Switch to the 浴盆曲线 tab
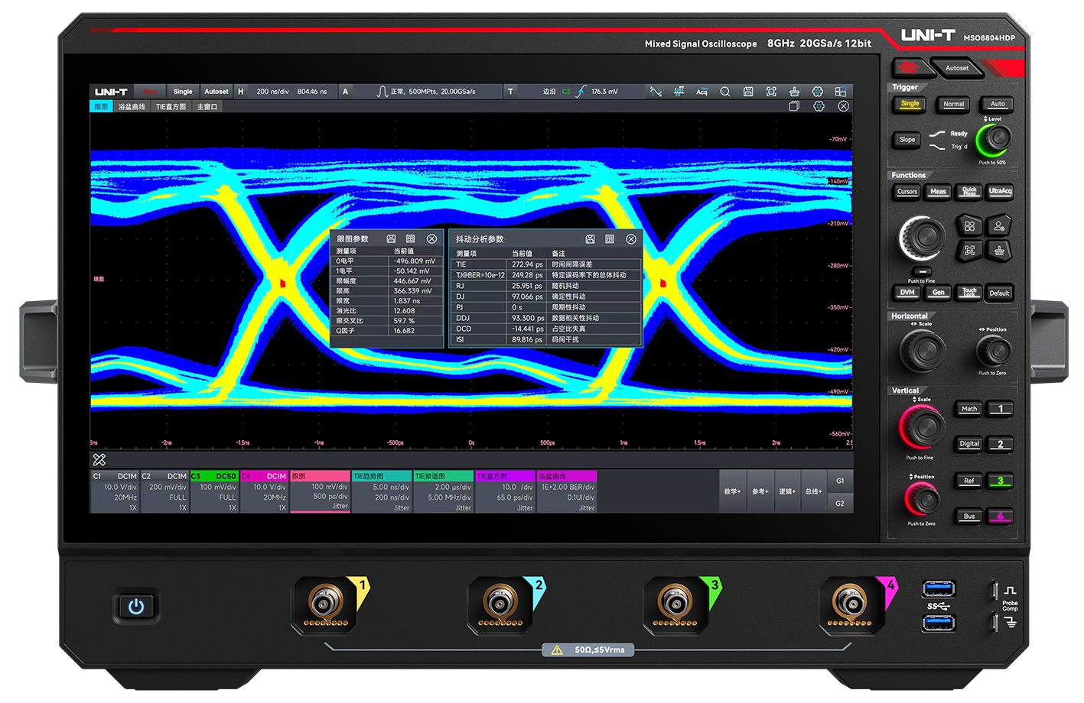 point(132,107)
